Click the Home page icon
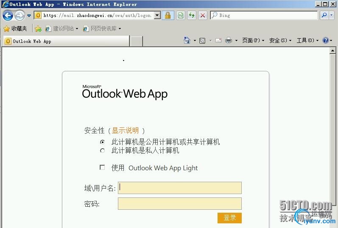 [x=187, y=40]
